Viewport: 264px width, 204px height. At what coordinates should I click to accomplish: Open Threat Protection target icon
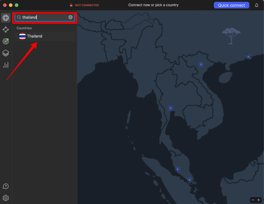click(5, 41)
